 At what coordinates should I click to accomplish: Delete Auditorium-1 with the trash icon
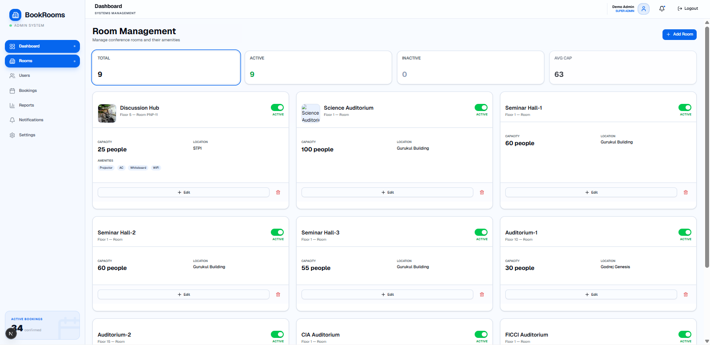click(686, 294)
